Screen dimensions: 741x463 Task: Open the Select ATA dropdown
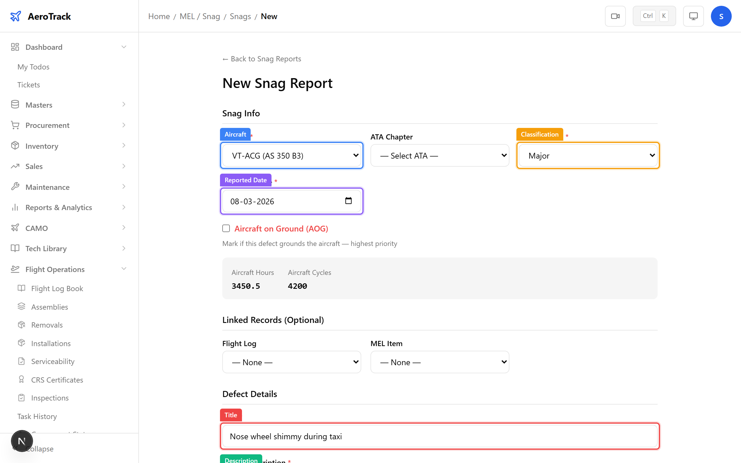(x=439, y=155)
